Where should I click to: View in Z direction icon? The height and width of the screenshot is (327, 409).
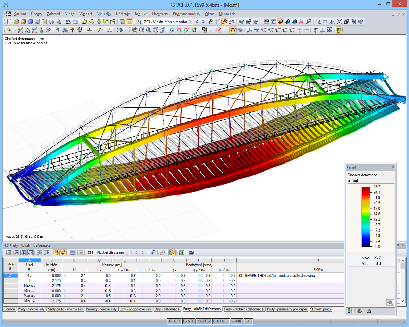(x=186, y=30)
